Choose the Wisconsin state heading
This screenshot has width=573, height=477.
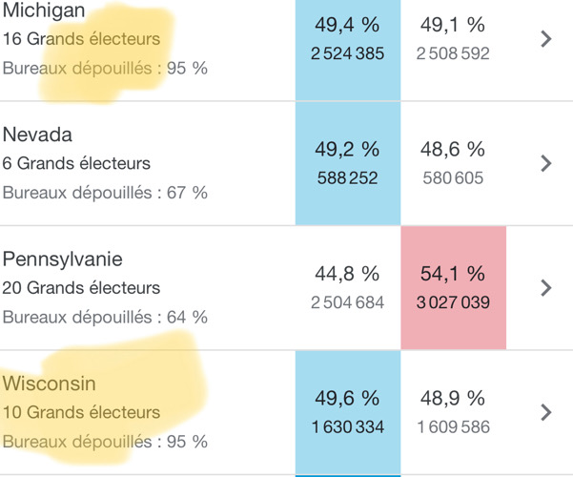point(51,384)
